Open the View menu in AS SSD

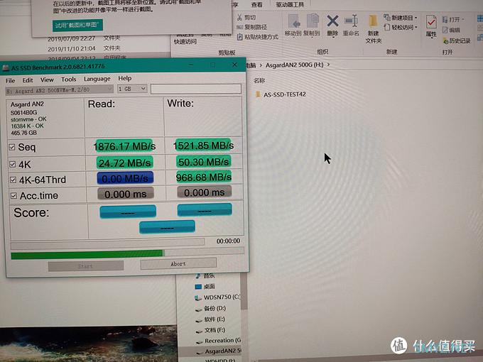(x=47, y=79)
